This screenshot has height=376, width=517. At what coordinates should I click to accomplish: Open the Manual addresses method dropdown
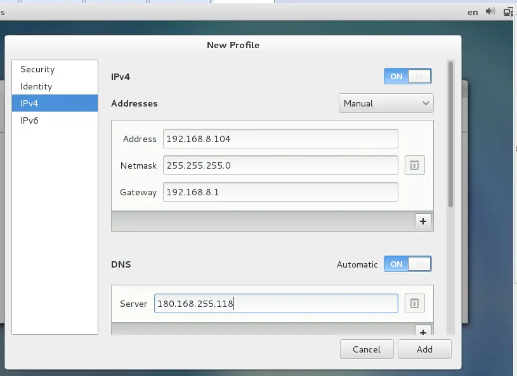click(x=386, y=103)
